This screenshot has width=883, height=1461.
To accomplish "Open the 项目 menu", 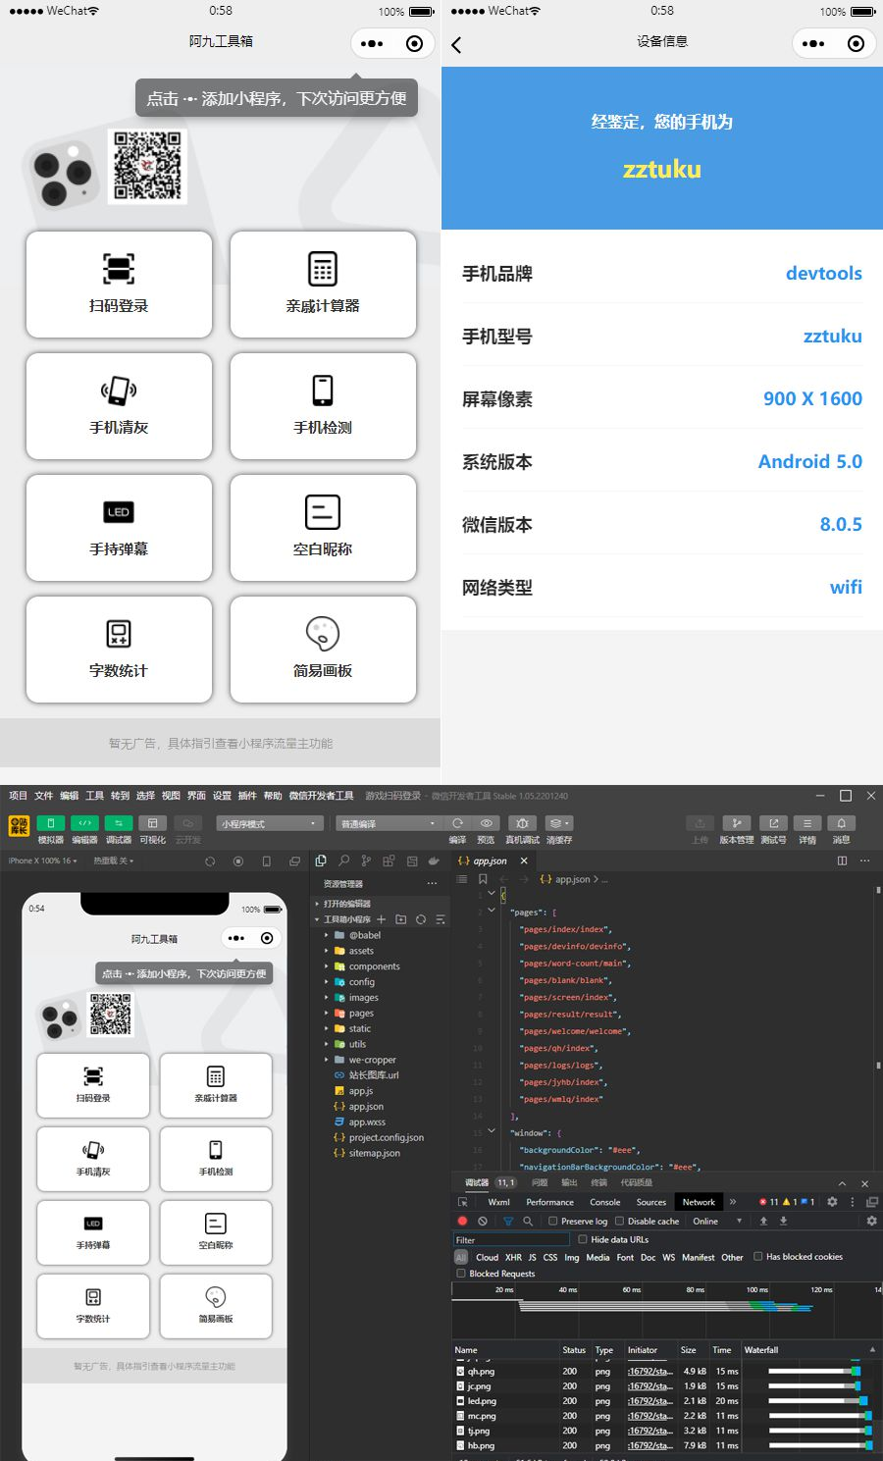I will [x=18, y=796].
